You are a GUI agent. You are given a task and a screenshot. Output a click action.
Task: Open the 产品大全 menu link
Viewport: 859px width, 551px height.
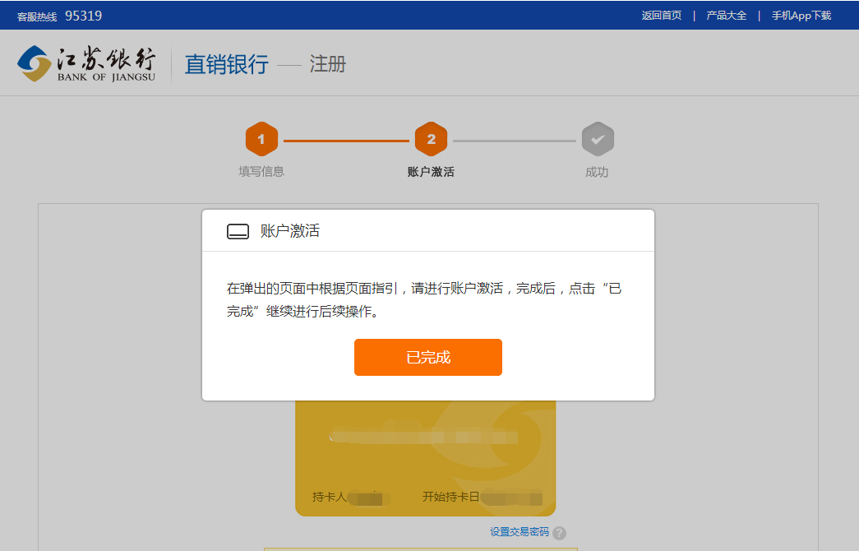(726, 16)
